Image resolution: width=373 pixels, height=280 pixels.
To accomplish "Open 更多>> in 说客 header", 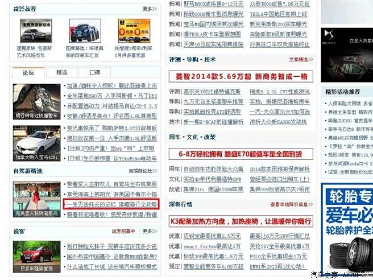I will [150, 231].
